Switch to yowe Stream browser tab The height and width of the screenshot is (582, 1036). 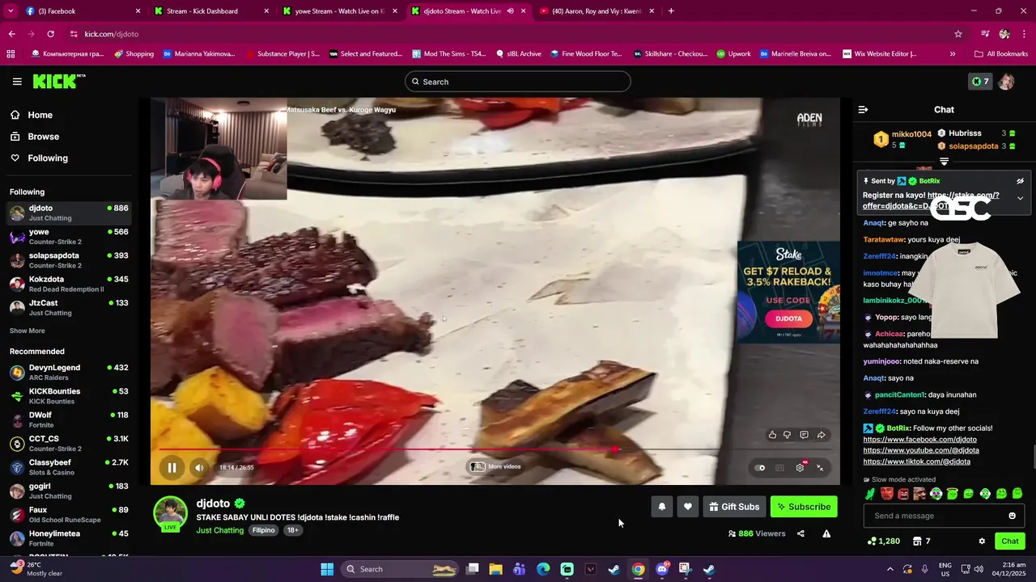(339, 11)
